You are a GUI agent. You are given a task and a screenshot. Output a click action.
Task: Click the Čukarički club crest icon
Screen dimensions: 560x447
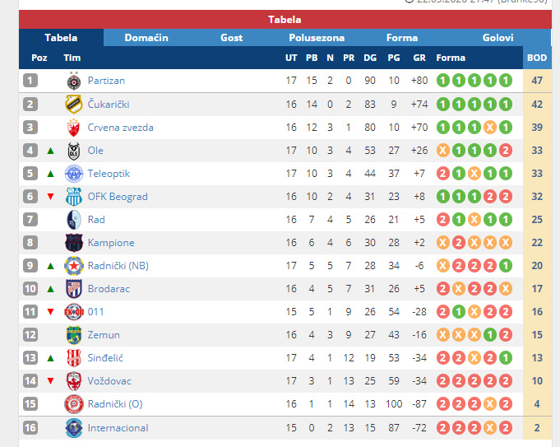[74, 104]
